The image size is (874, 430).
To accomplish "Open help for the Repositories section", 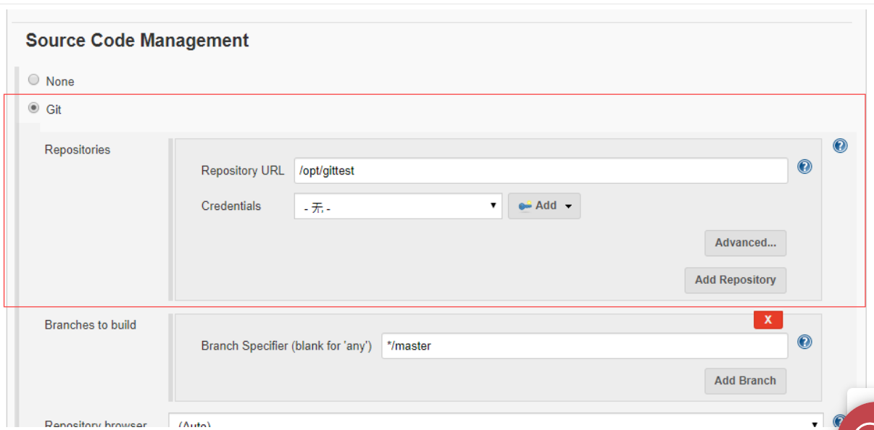I will tap(840, 146).
